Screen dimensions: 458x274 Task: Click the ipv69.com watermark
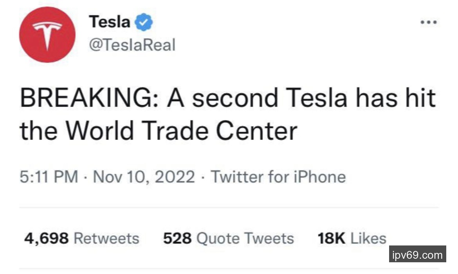click(418, 256)
